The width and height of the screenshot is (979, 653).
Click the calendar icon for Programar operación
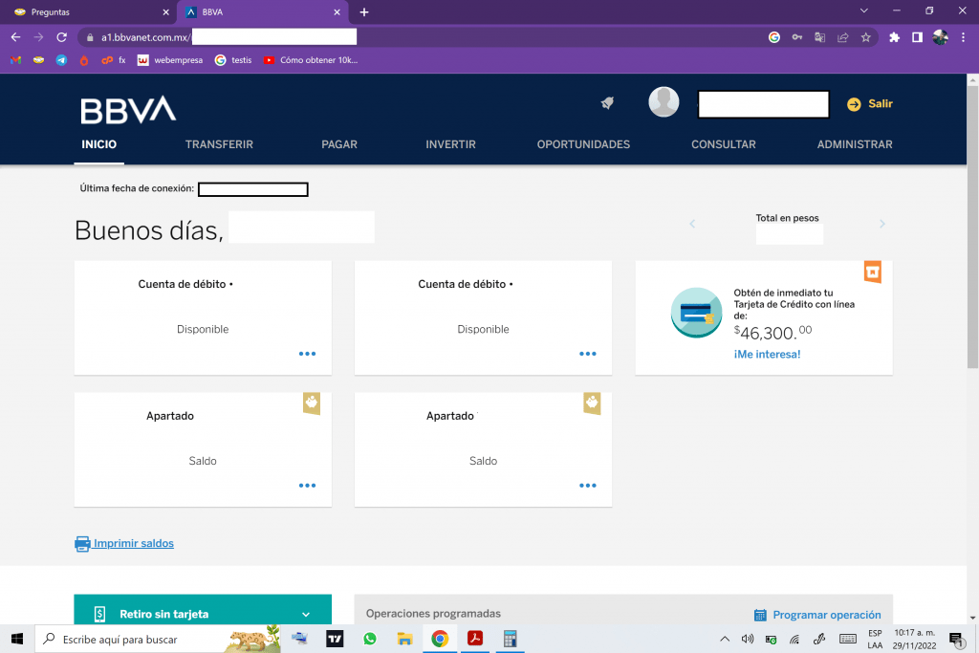(760, 615)
